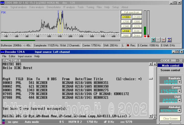Click the Screen control button

pos(170,70)
